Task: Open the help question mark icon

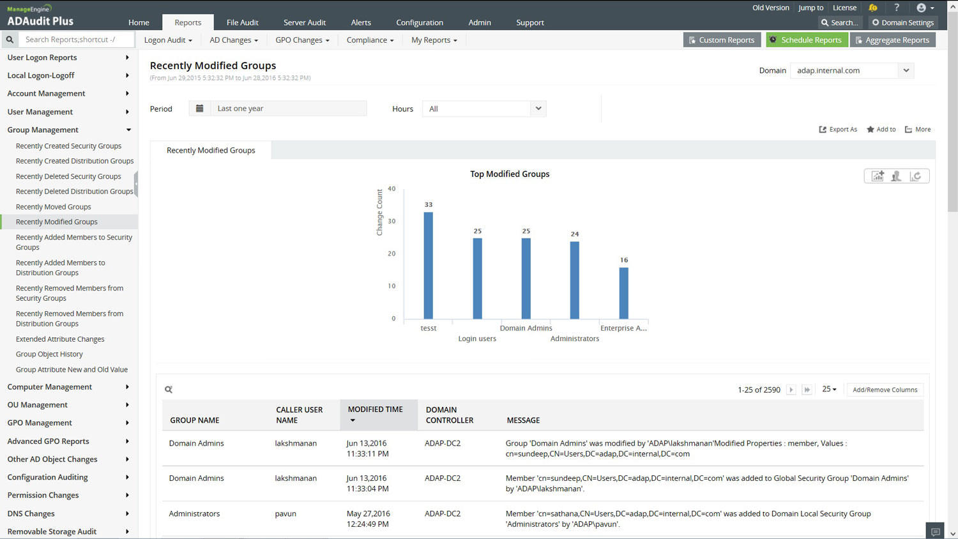Action: point(897,8)
